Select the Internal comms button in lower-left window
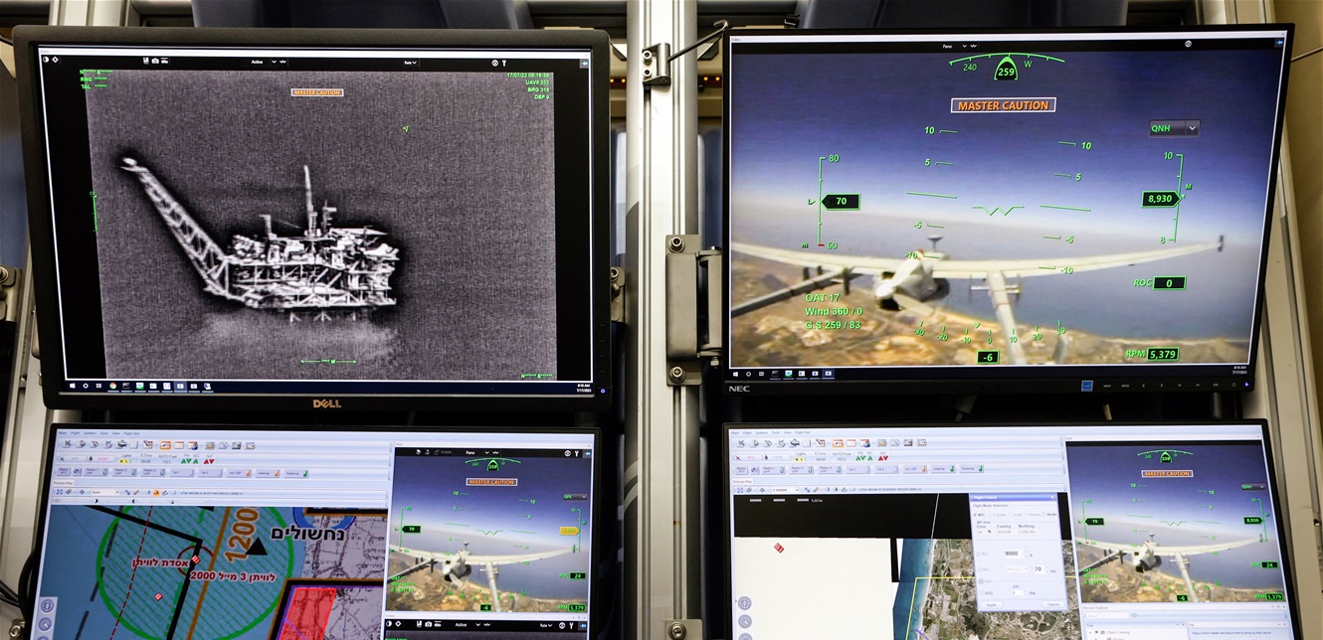The height and width of the screenshot is (640, 1323). click(268, 473)
